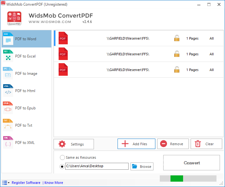Click the WidsMob ConvertPDF logo in the header
Image resolution: width=225 pixels, height=187 pixels.
point(14,19)
